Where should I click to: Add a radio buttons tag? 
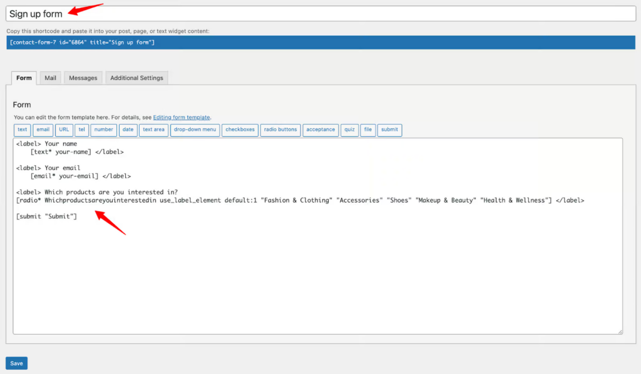(x=280, y=130)
